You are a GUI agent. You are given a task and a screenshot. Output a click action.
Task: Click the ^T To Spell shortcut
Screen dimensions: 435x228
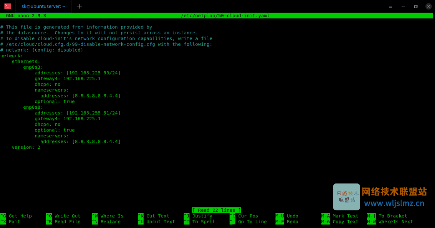point(199,222)
